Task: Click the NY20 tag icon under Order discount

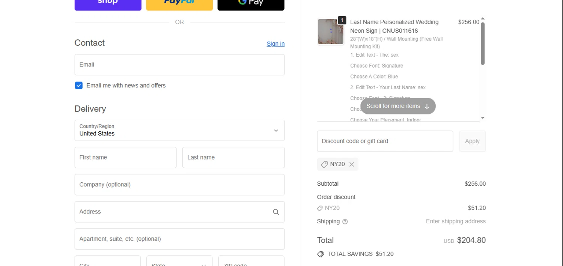Action: (x=320, y=208)
